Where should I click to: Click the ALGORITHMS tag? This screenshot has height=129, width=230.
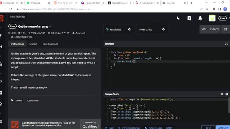pyautogui.click(x=33, y=101)
